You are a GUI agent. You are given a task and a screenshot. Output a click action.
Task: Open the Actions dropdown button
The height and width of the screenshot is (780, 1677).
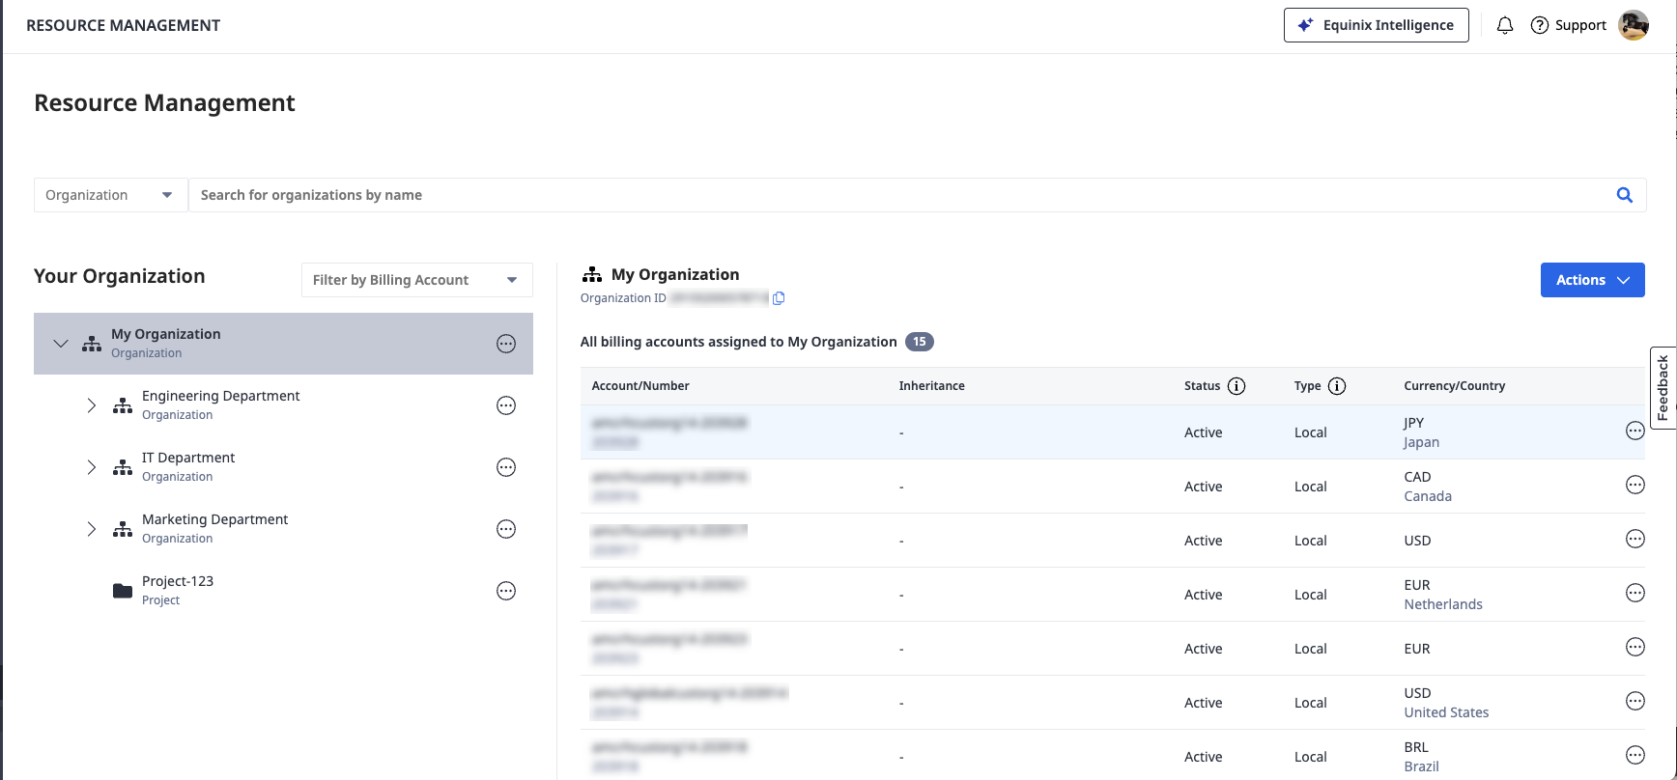[1591, 280]
